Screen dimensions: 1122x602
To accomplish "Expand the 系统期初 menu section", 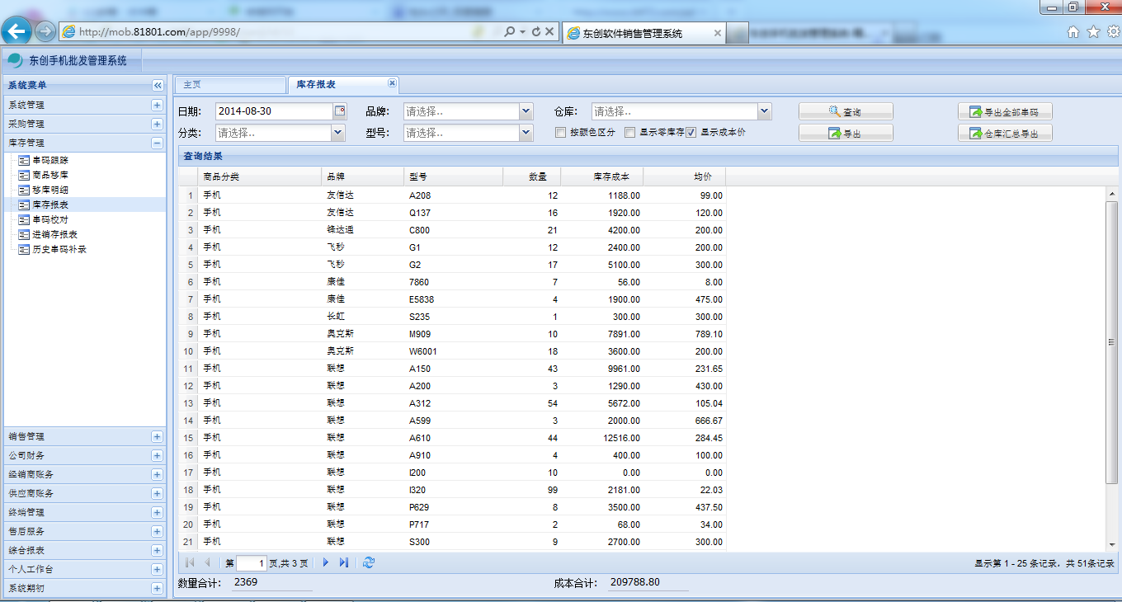I will click(x=157, y=589).
